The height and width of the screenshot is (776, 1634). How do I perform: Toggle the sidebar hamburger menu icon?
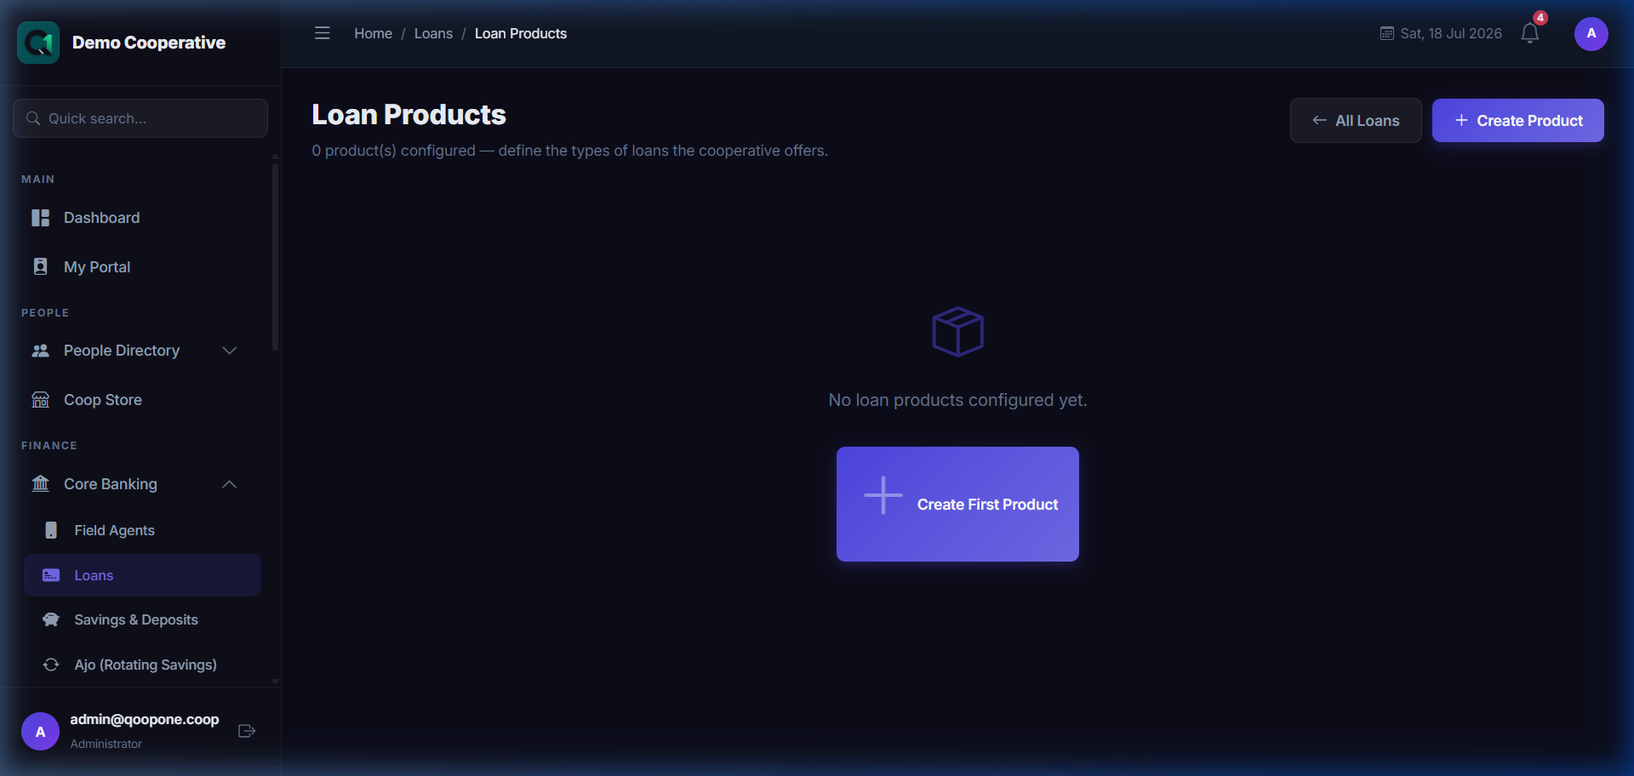pos(322,33)
